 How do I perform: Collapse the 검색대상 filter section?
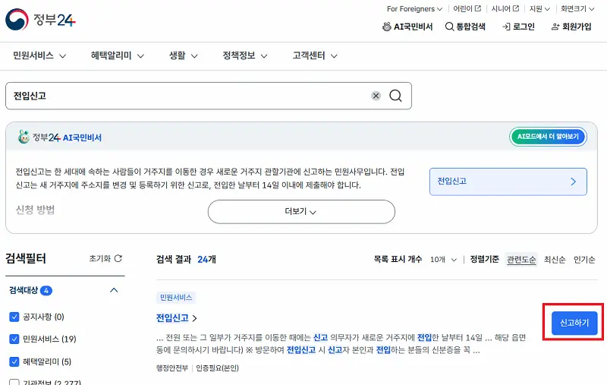coord(114,290)
